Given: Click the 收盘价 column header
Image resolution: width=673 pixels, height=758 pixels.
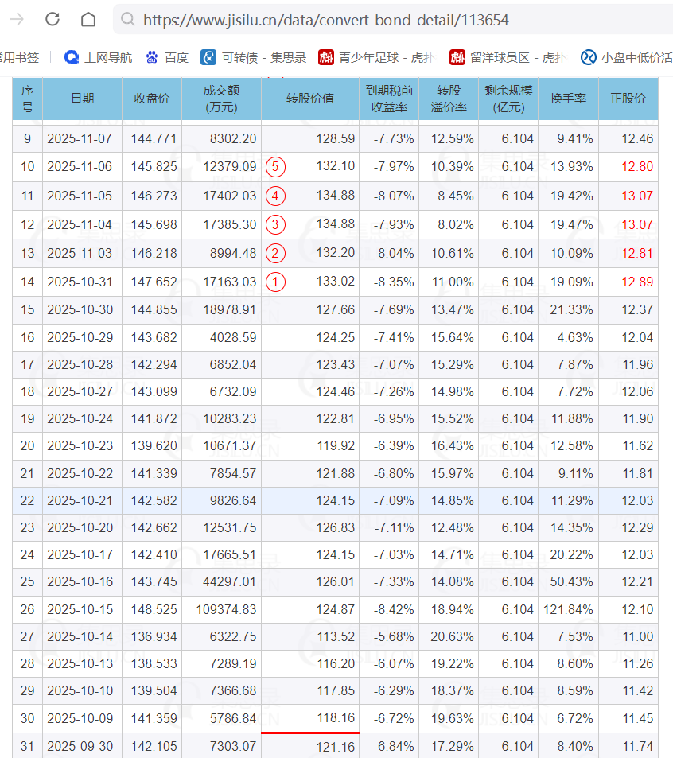Looking at the screenshot, I should [x=151, y=99].
